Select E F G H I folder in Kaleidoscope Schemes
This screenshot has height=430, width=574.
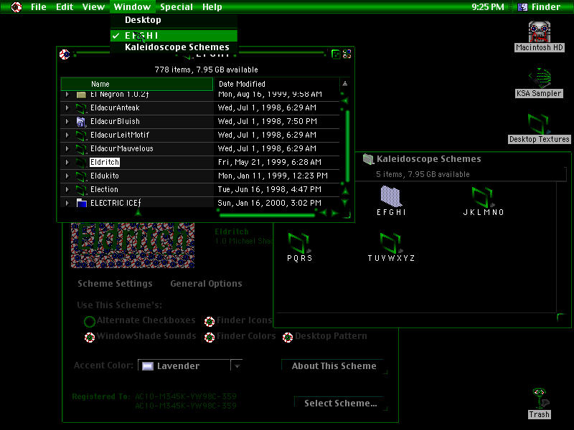tap(391, 196)
